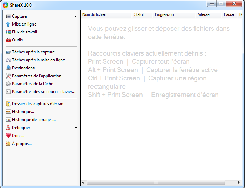
Task: Click the ShareX logo in title bar
Action: [6, 5]
